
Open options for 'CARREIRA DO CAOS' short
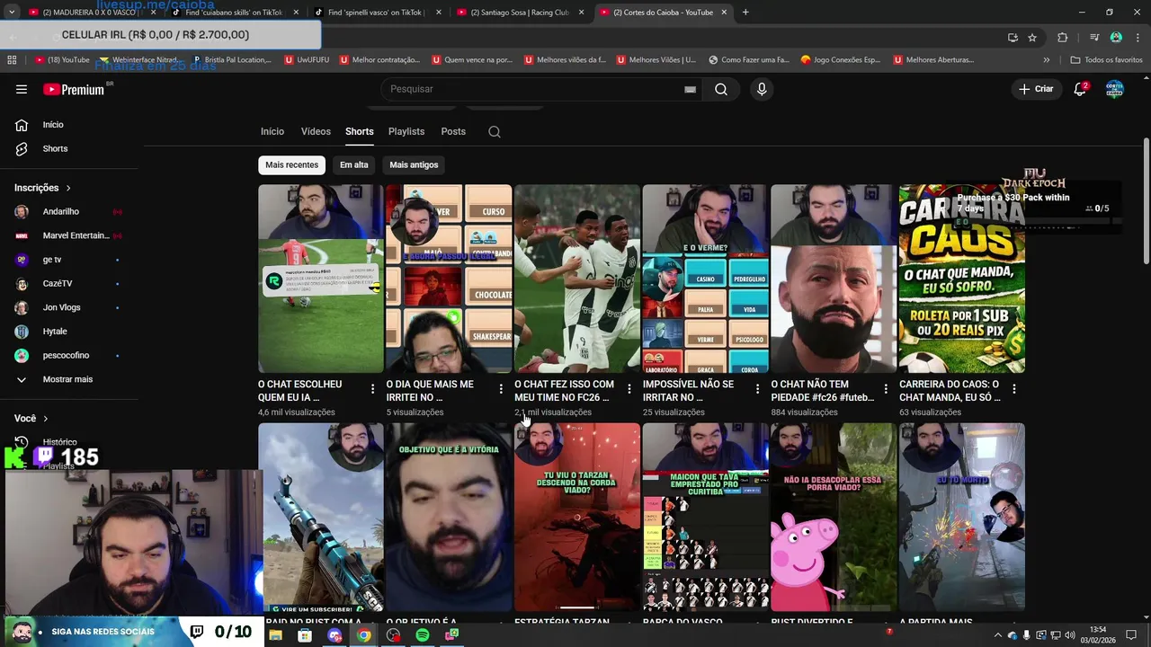1013,389
